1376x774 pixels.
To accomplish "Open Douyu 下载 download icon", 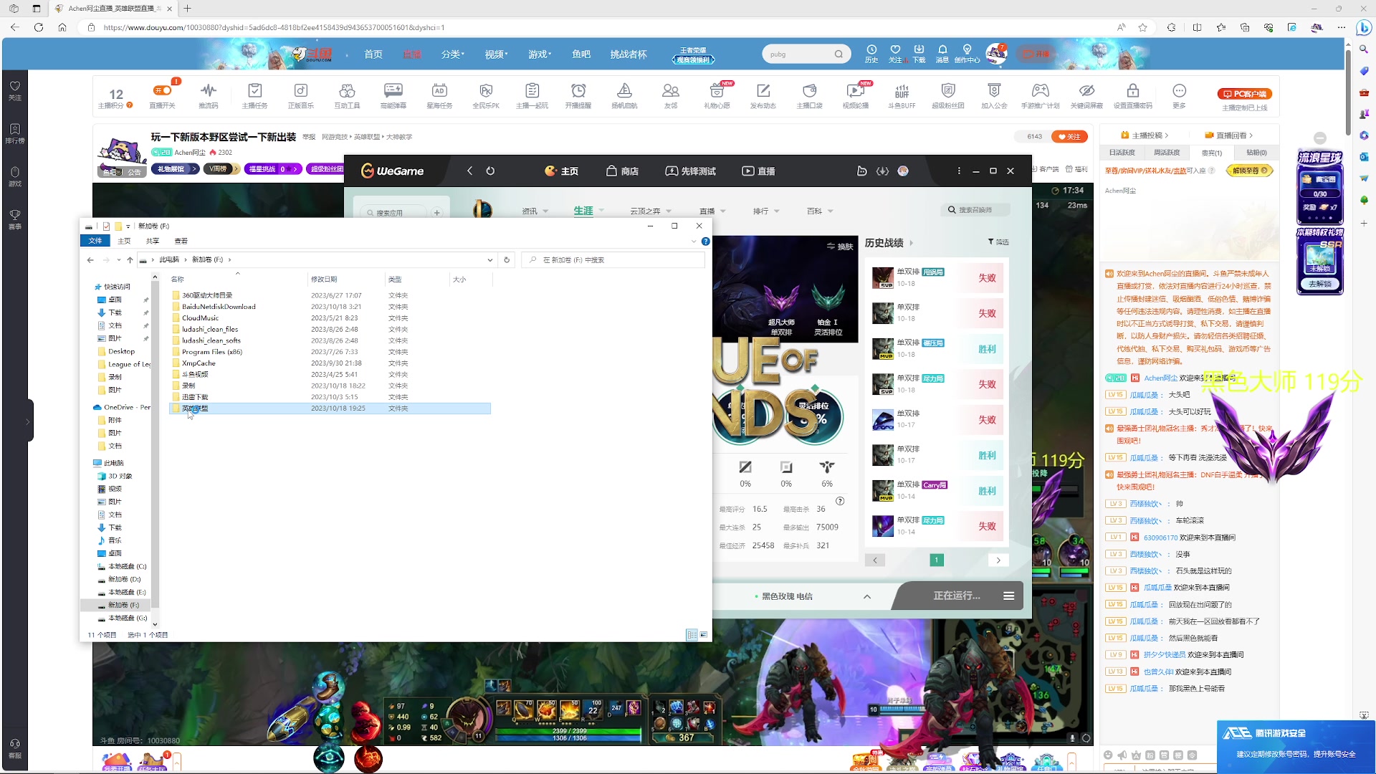I will pyautogui.click(x=919, y=54).
